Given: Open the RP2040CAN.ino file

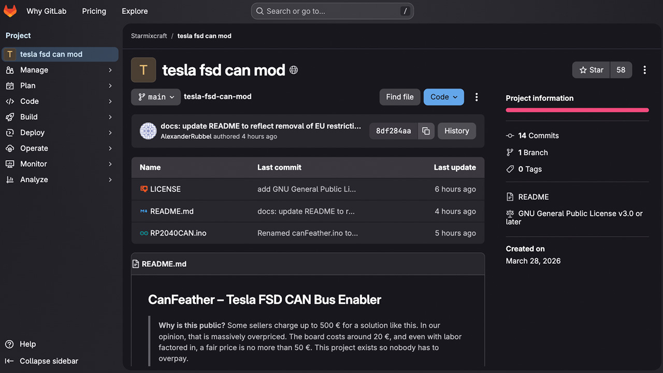Looking at the screenshot, I should click(178, 233).
